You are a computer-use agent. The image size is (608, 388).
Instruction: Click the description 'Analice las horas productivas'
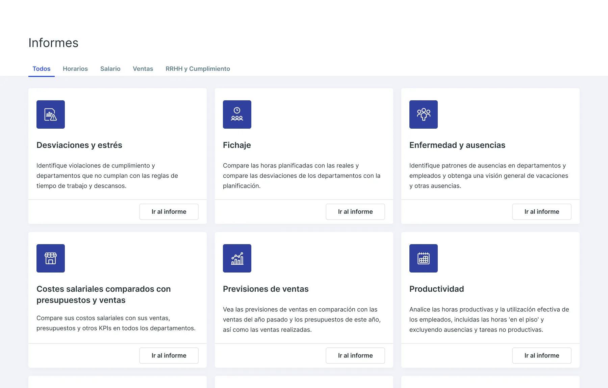(489, 319)
